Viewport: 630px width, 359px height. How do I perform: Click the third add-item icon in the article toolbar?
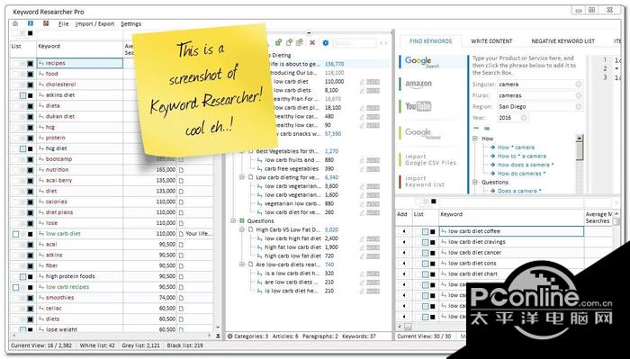tap(300, 42)
